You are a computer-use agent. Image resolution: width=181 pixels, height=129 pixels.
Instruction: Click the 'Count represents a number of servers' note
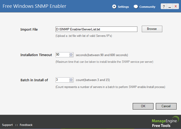coord(110,87)
